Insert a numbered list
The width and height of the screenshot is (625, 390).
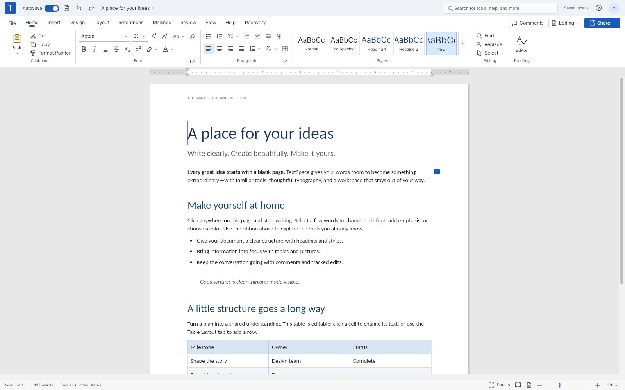pos(220,36)
